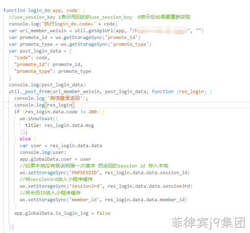Place the cursor in the console.log(res_login) line

(45, 105)
